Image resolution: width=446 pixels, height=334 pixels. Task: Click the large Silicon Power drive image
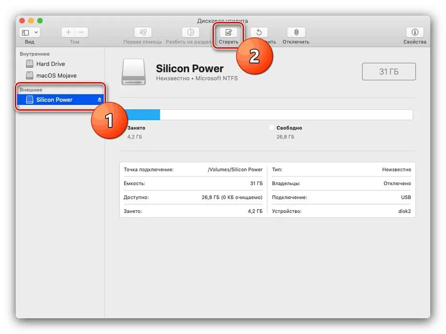pyautogui.click(x=134, y=72)
